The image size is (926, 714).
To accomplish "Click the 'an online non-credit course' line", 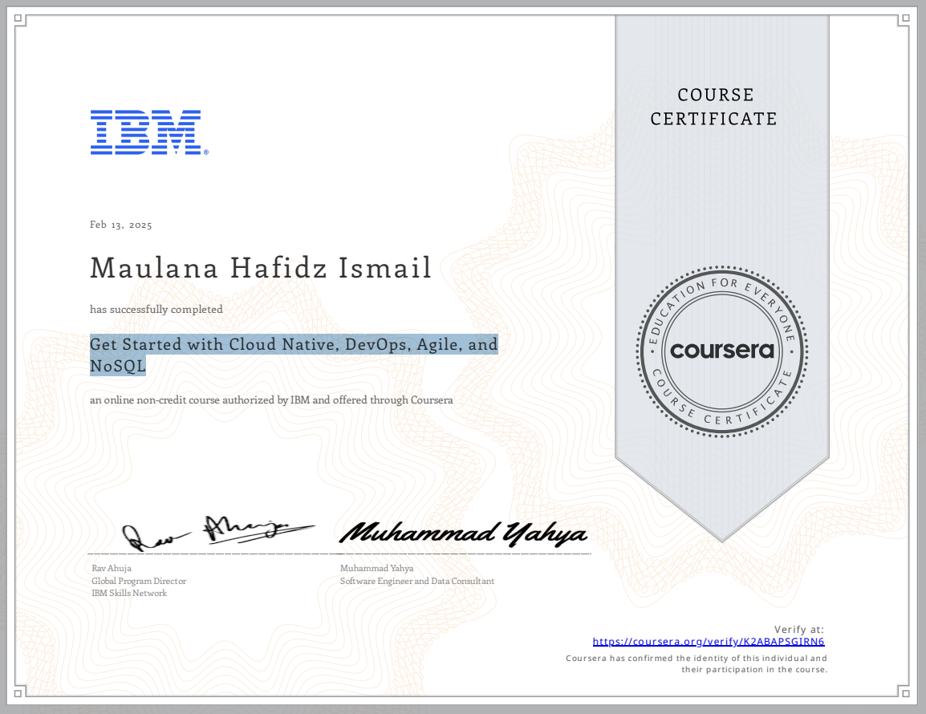I will 271,400.
